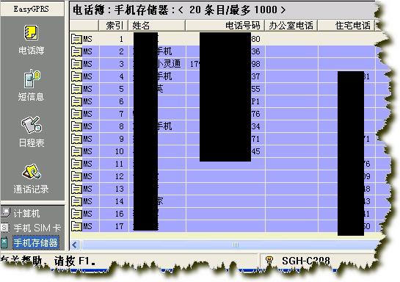The width and height of the screenshot is (400, 282).
Task: Select the 计算机 storage item
Action: coord(26,214)
